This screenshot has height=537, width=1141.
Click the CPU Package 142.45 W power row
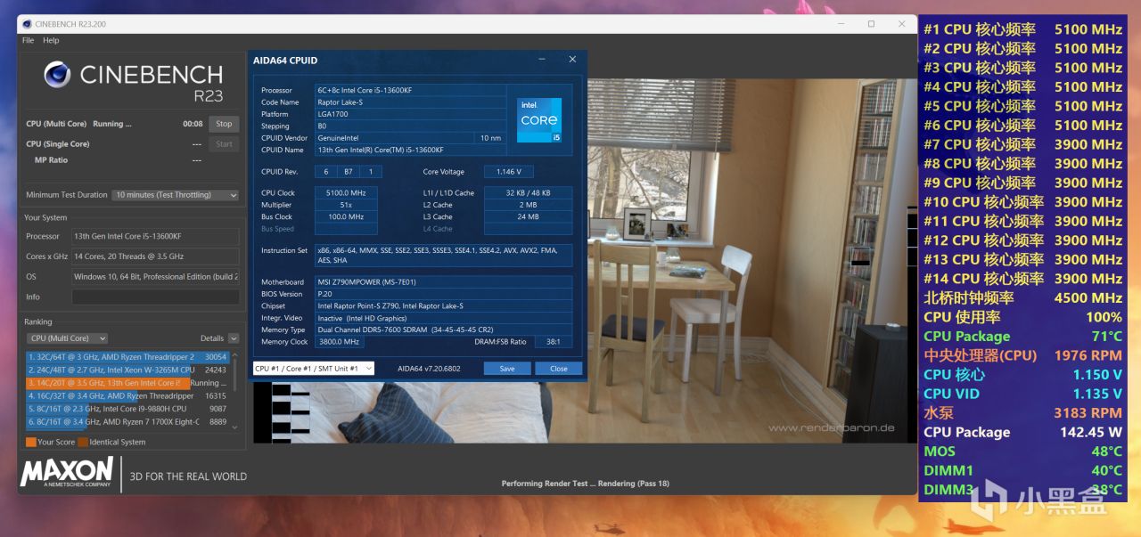pyautogui.click(x=1022, y=433)
